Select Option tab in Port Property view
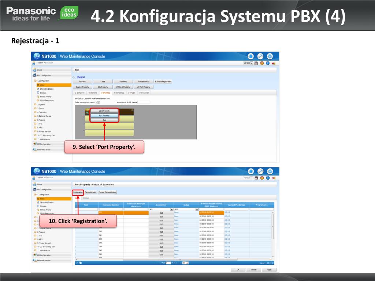Viewport: 375px width, 281px height. coord(86,198)
